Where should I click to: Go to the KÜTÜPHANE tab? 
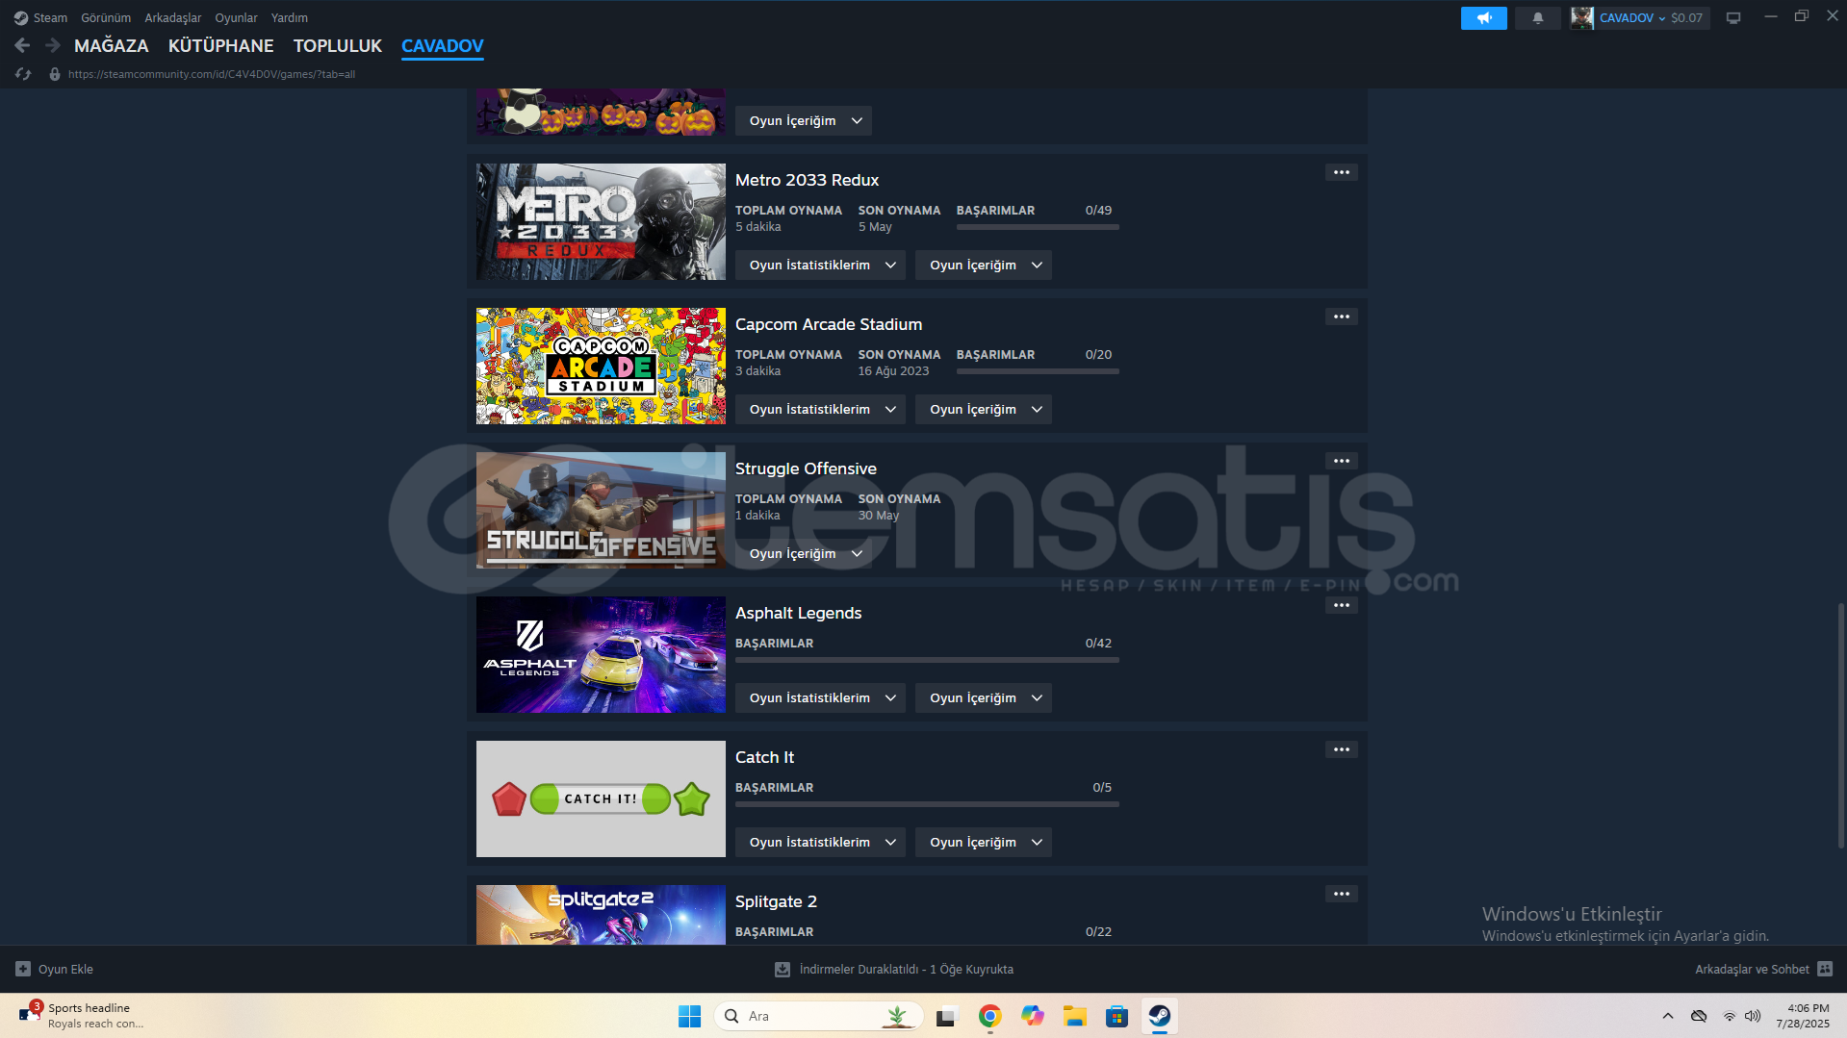(x=220, y=45)
